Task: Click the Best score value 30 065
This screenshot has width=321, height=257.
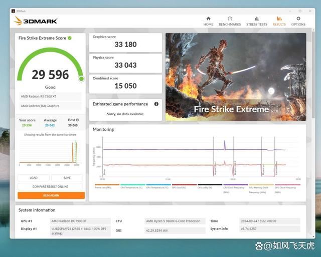Action: pos(73,125)
